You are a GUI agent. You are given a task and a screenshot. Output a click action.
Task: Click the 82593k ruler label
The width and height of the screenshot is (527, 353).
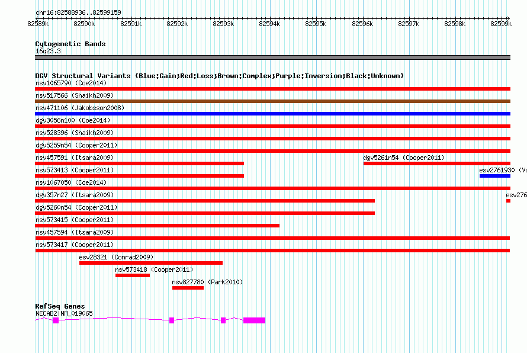(223, 24)
